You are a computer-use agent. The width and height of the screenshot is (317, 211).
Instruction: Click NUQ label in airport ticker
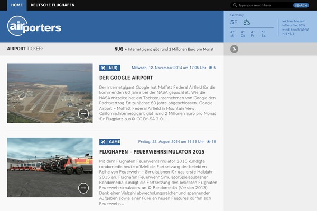pyautogui.click(x=119, y=49)
